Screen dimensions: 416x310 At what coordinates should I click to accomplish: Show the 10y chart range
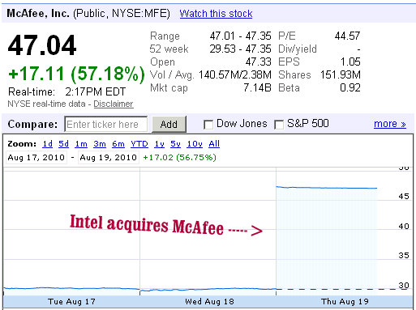[x=195, y=144]
